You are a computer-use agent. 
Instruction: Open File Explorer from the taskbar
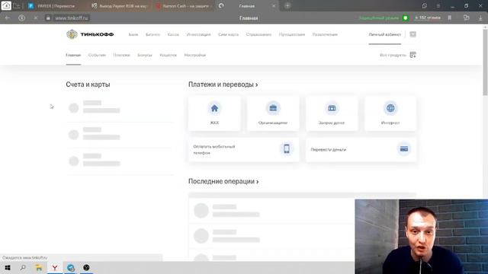[39, 267]
